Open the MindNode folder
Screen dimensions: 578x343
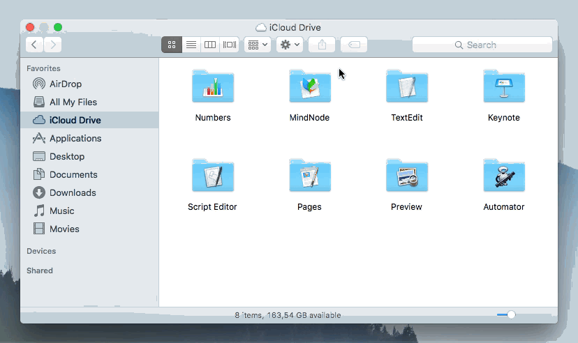(310, 86)
